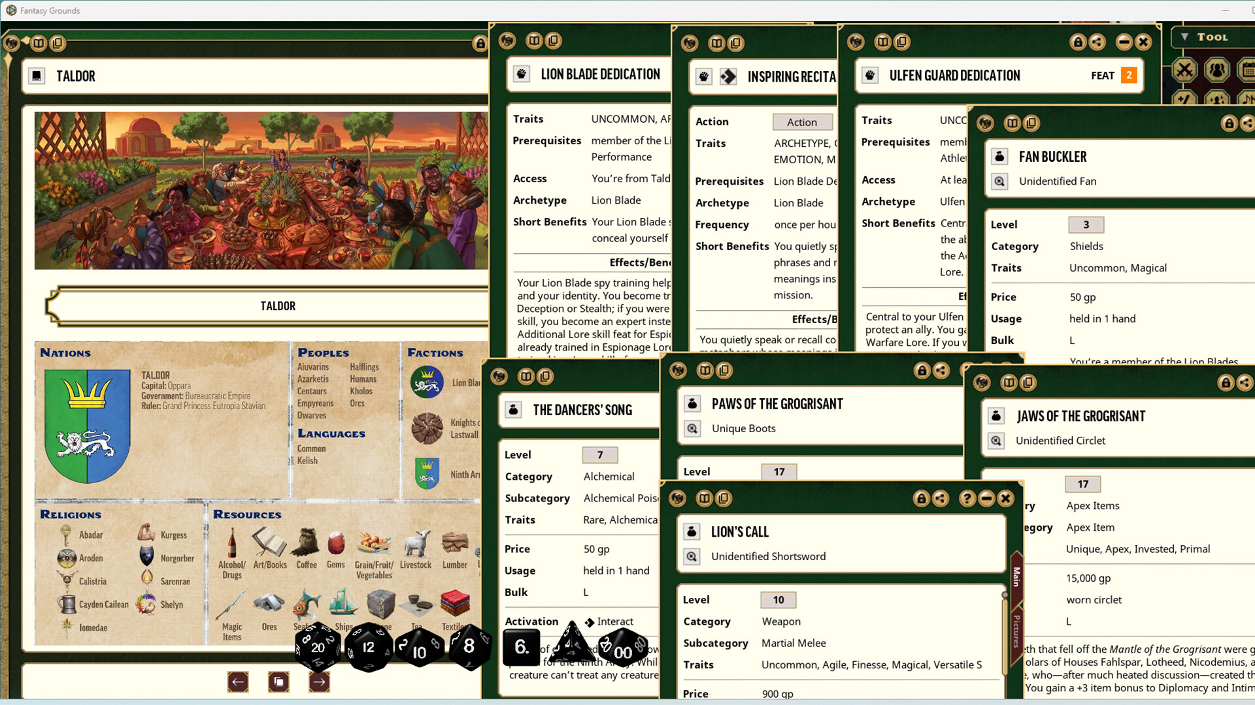1255x705 pixels.
Task: Toggle the lock on the Fan Buckler window
Action: [x=1228, y=123]
